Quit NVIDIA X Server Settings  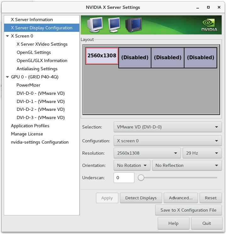[x=206, y=223]
